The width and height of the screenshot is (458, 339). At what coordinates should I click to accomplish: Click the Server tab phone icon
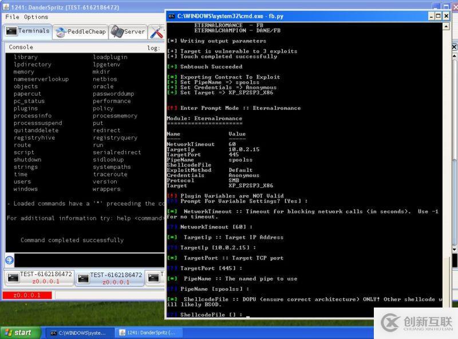(117, 31)
